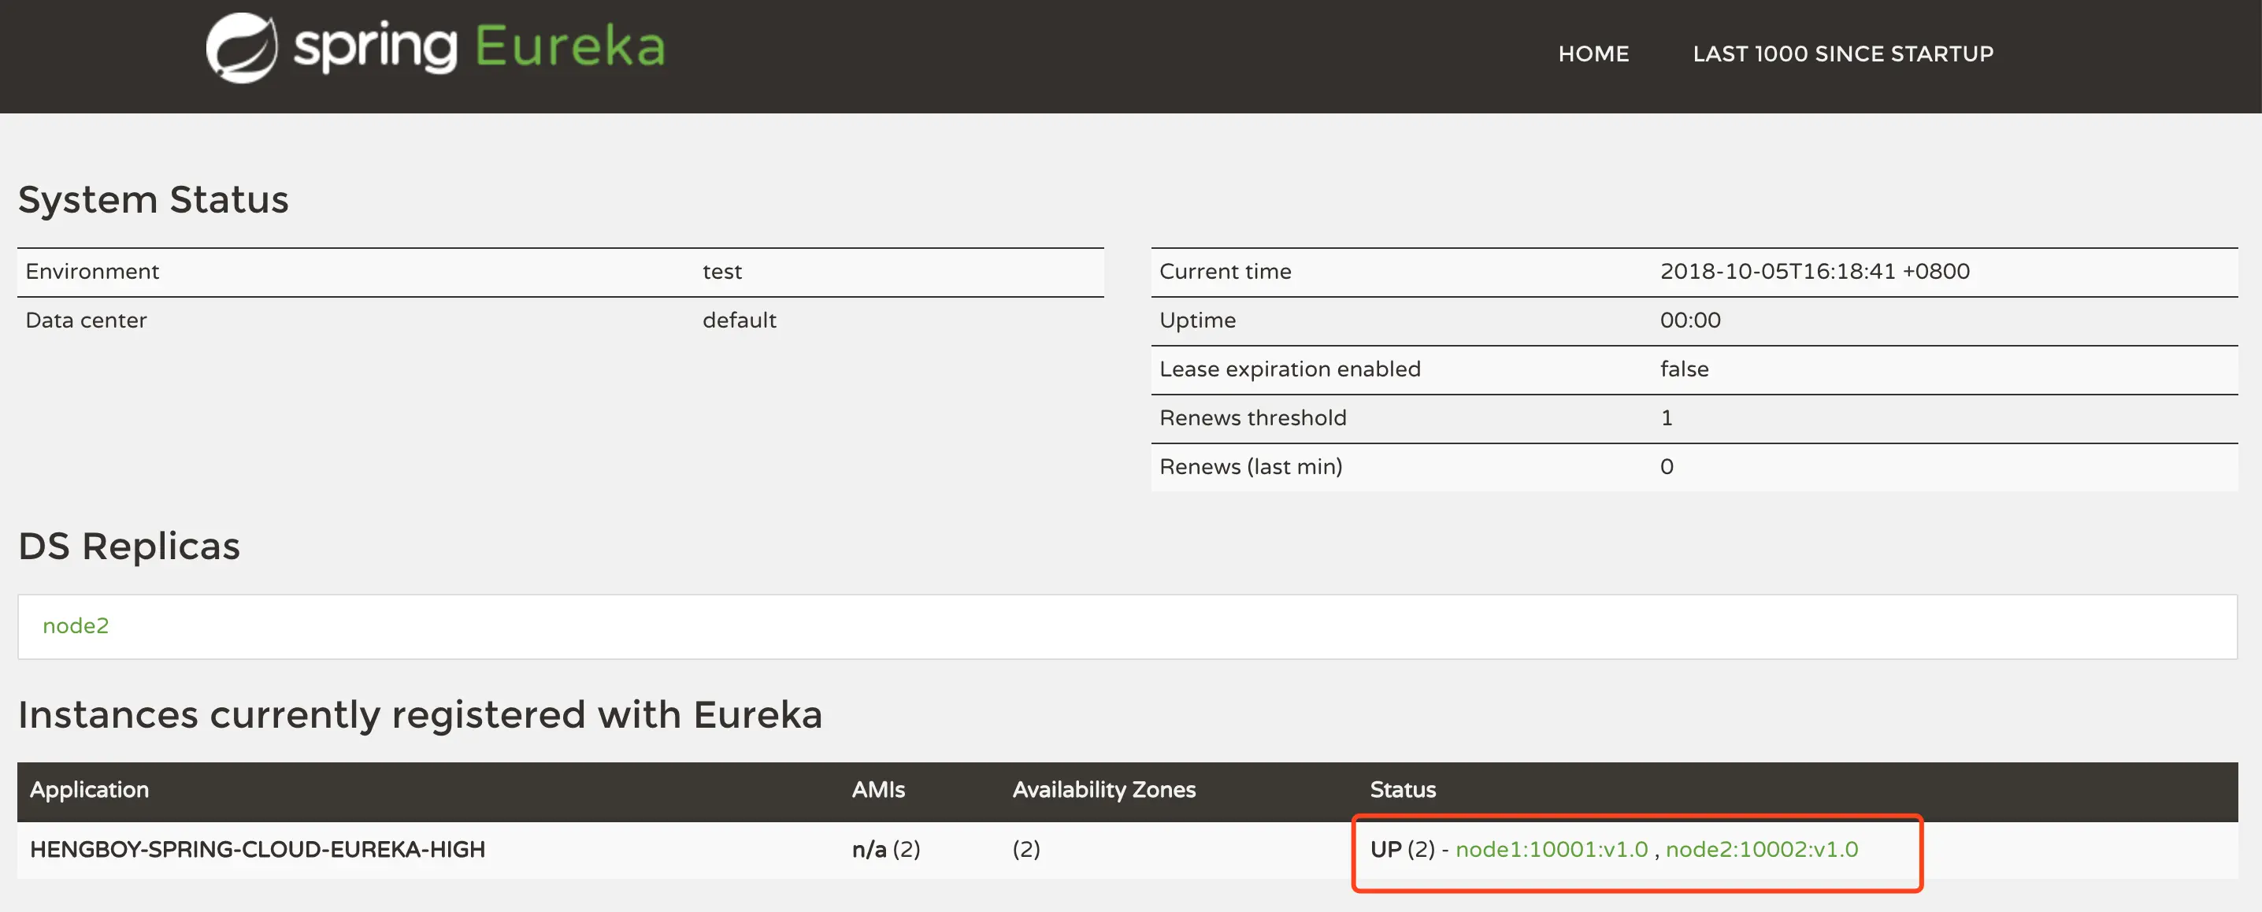Select the HENGBOY-SPRING-CLOUD-EUREKA-HIGH application name
The height and width of the screenshot is (912, 2262).
258,849
